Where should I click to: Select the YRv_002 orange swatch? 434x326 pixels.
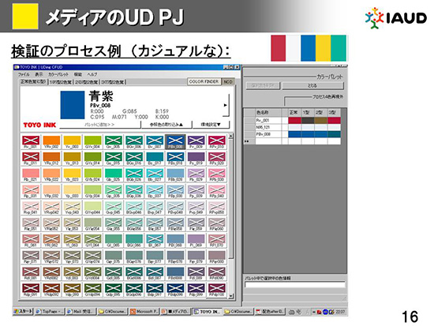(x=51, y=142)
